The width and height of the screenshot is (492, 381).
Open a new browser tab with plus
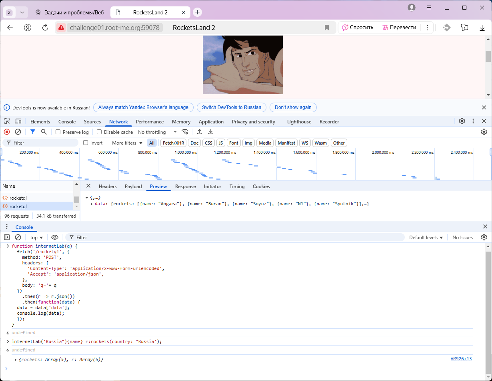click(x=197, y=12)
